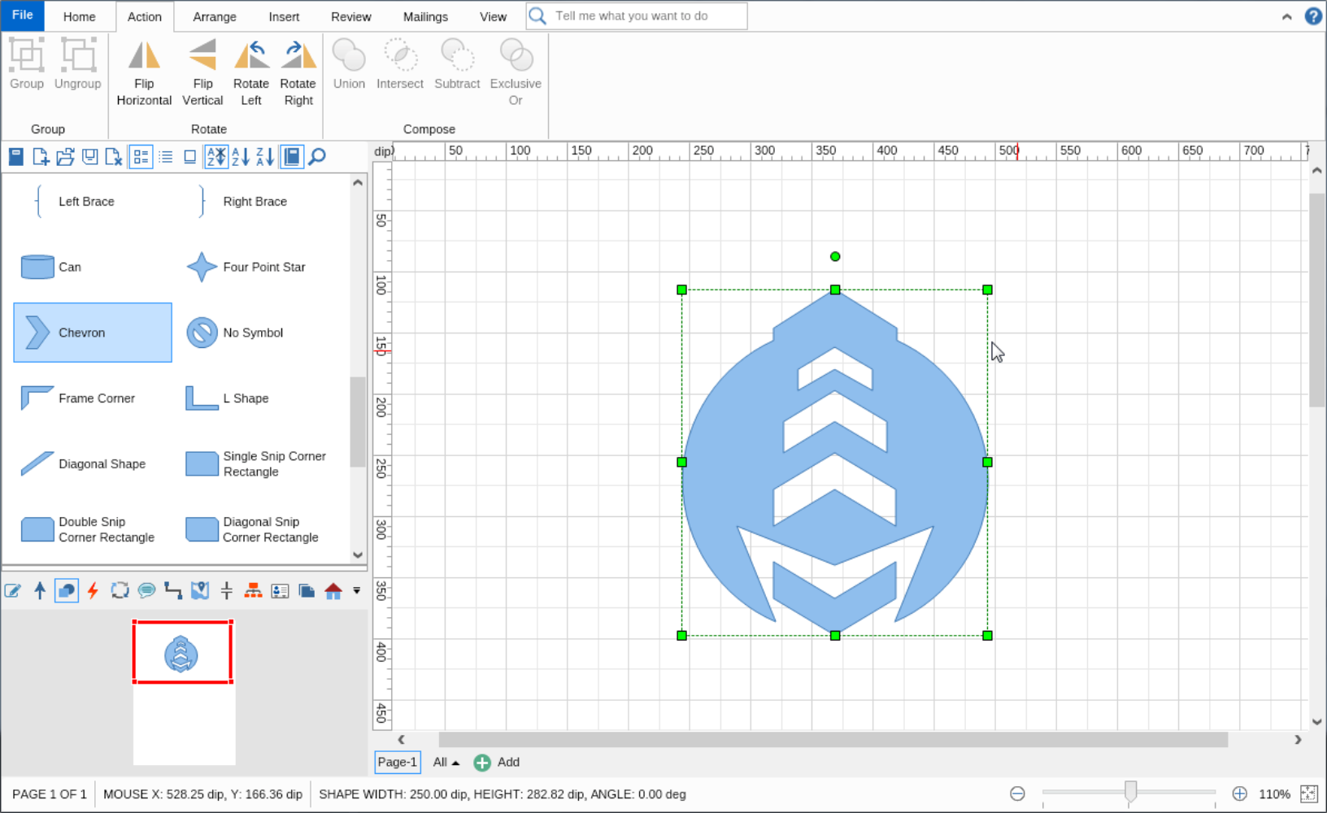1327x813 pixels.
Task: Expand more shape categories dropdown arrow
Action: (x=356, y=591)
